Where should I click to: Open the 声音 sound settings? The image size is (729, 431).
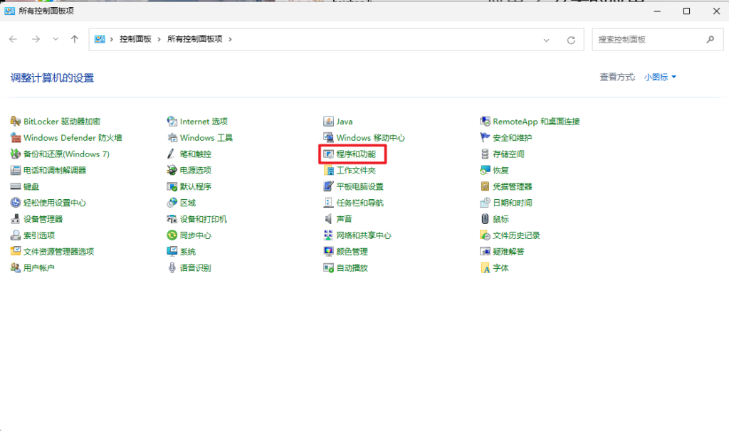(342, 218)
